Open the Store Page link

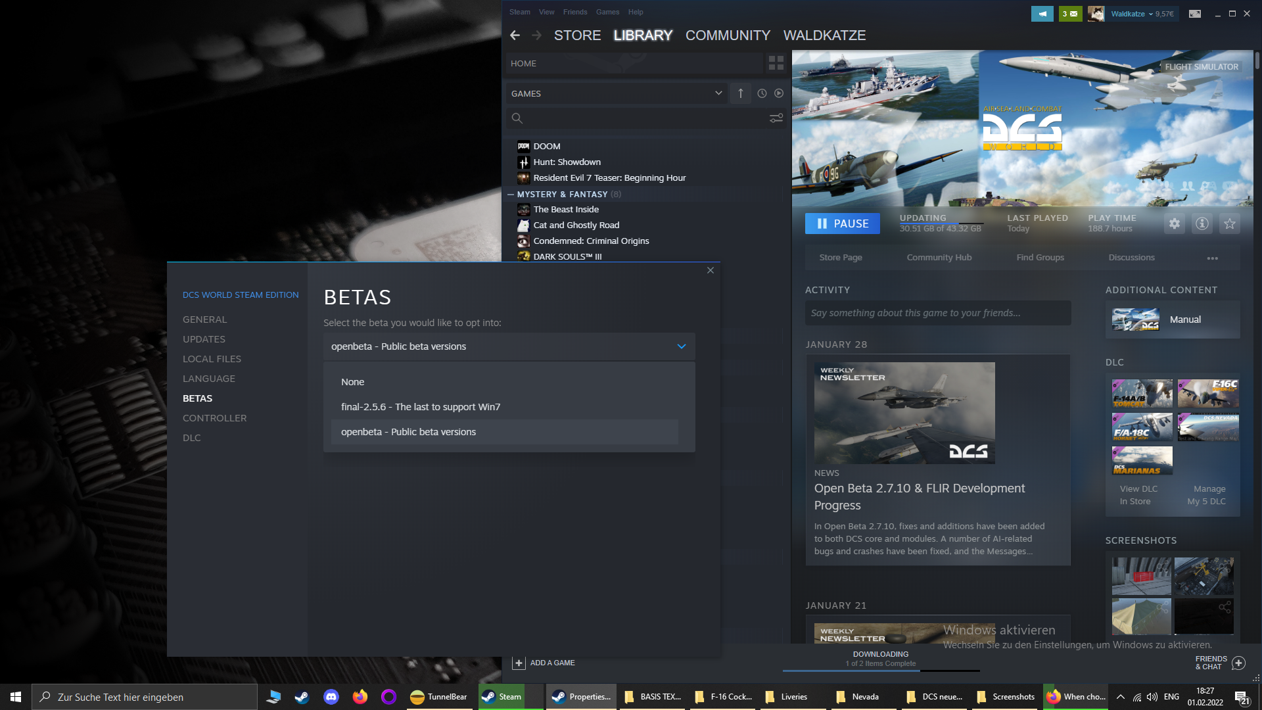click(841, 258)
